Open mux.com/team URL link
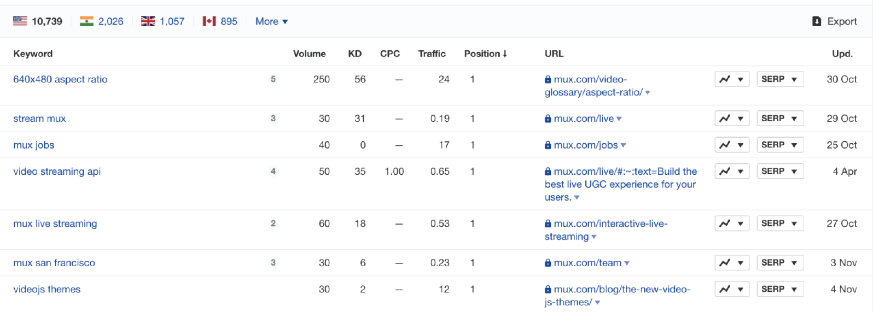 587,263
